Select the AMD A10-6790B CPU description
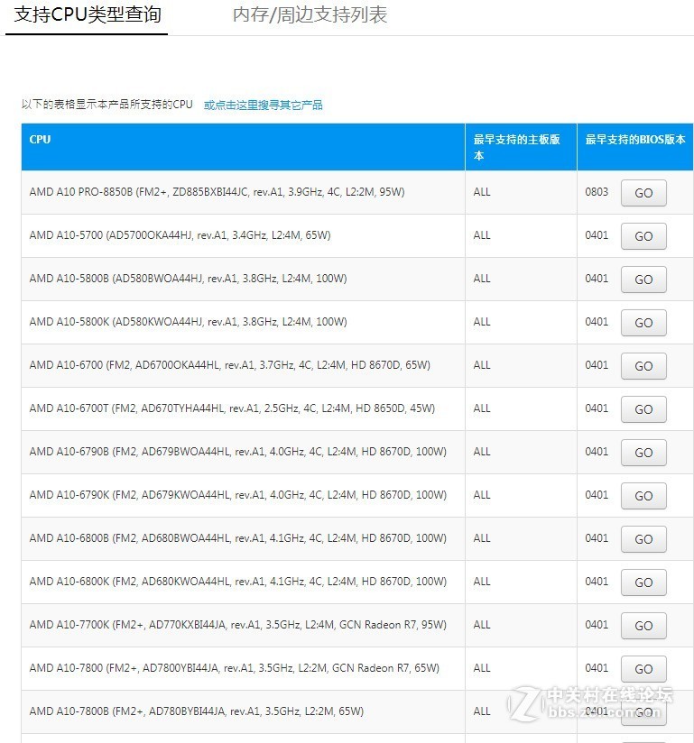This screenshot has height=743, width=694. (x=237, y=452)
